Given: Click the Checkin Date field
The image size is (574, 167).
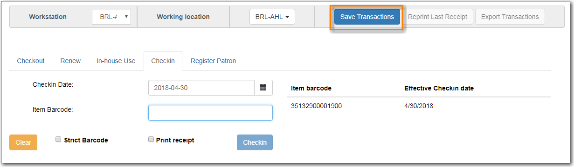Looking at the screenshot, I should pyautogui.click(x=201, y=87).
